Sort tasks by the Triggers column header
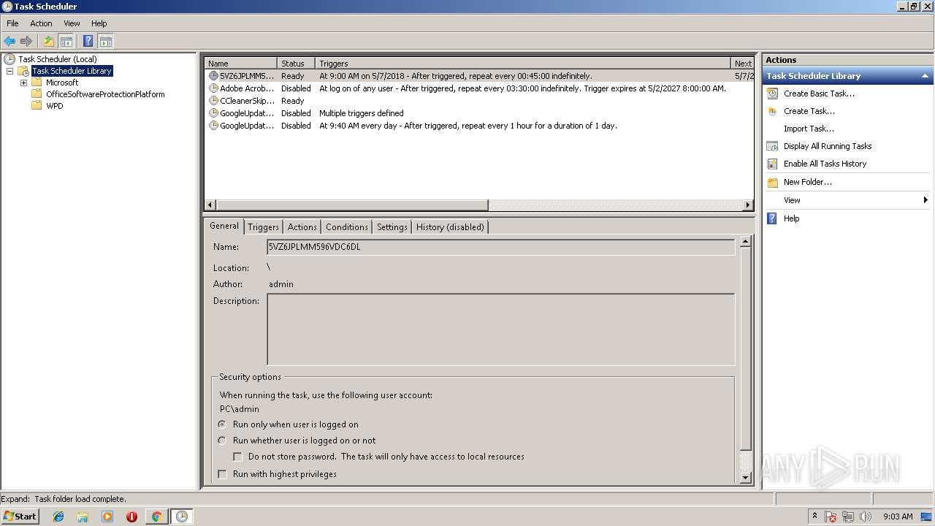The image size is (935, 526). pyautogui.click(x=522, y=64)
